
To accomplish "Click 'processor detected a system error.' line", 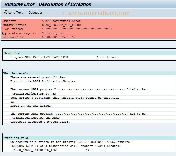I will coord(40,122).
